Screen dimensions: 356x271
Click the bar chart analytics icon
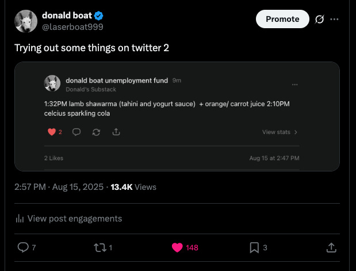pyautogui.click(x=20, y=219)
